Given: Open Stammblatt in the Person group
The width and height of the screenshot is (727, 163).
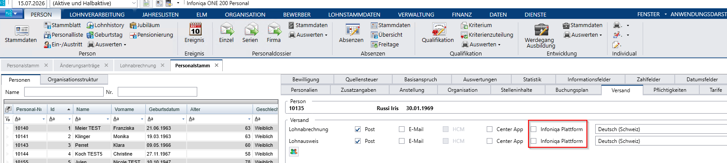Looking at the screenshot, I should pyautogui.click(x=62, y=25).
